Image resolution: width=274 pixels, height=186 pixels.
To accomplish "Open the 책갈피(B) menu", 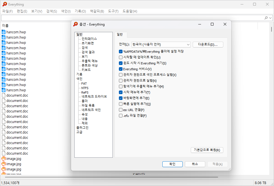I will tap(97, 11).
